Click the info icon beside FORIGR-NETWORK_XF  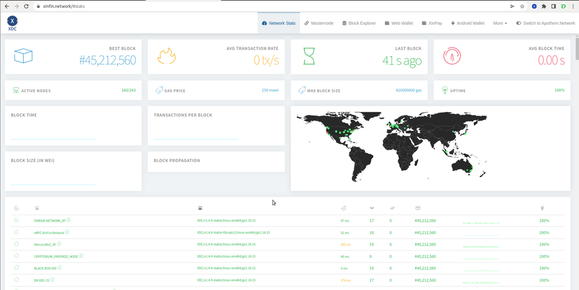pyautogui.click(x=68, y=220)
